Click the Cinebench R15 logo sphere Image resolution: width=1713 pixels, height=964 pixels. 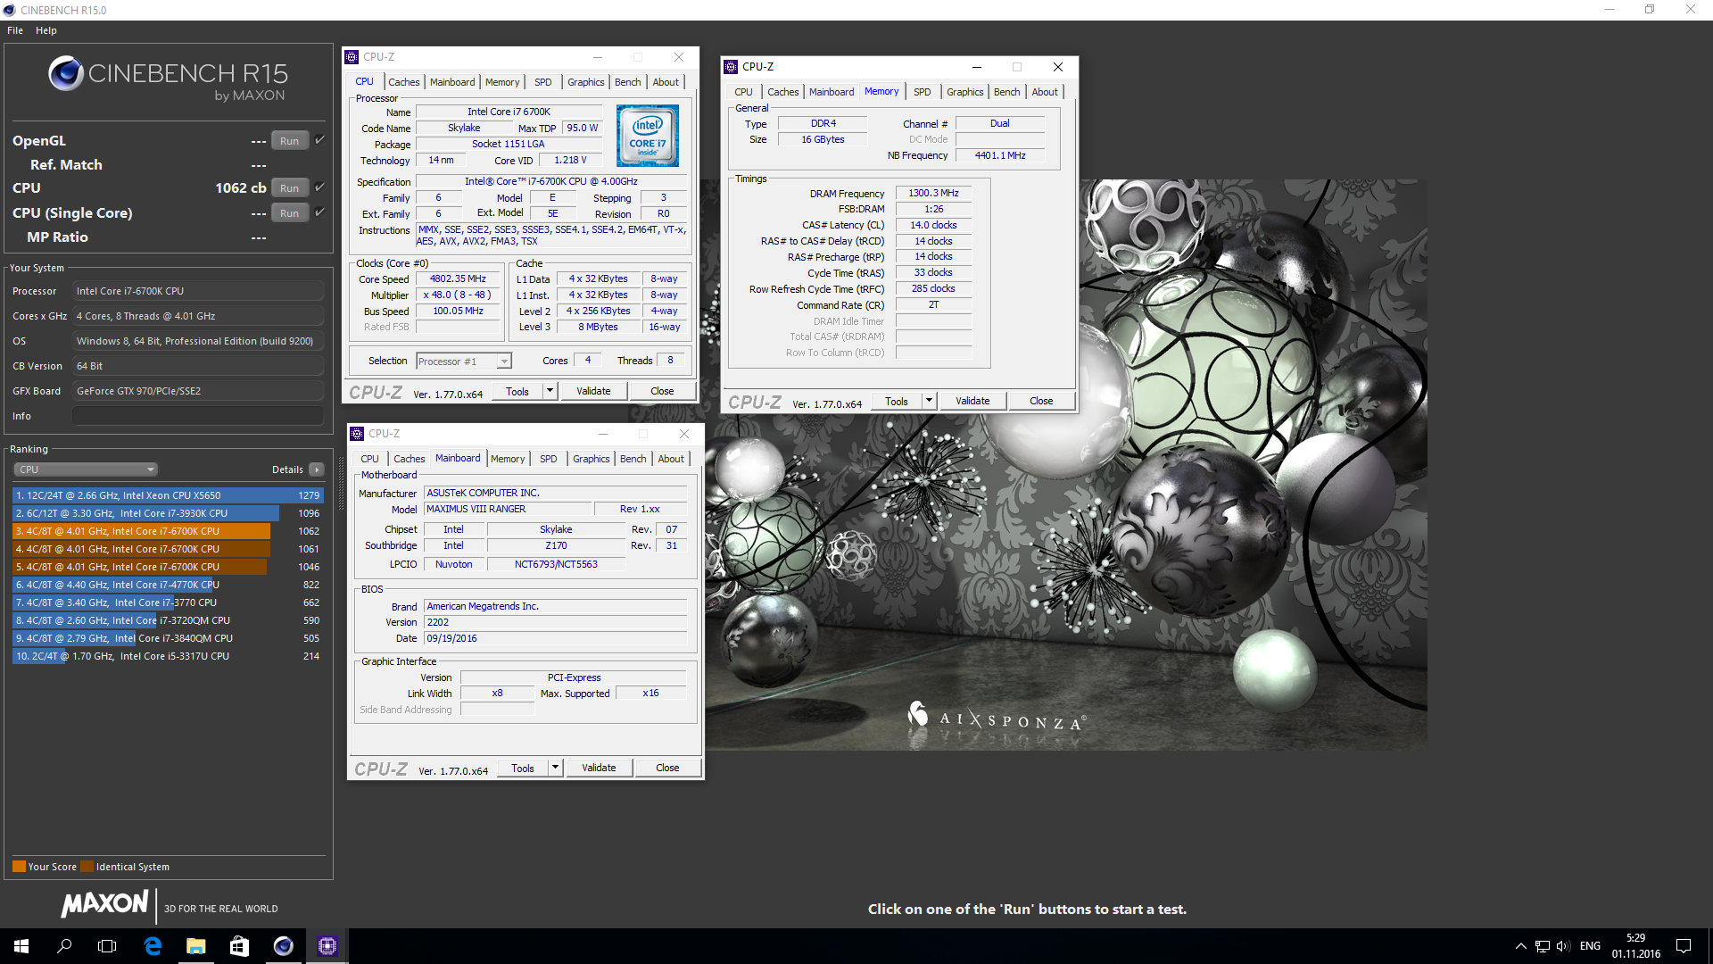pos(66,73)
